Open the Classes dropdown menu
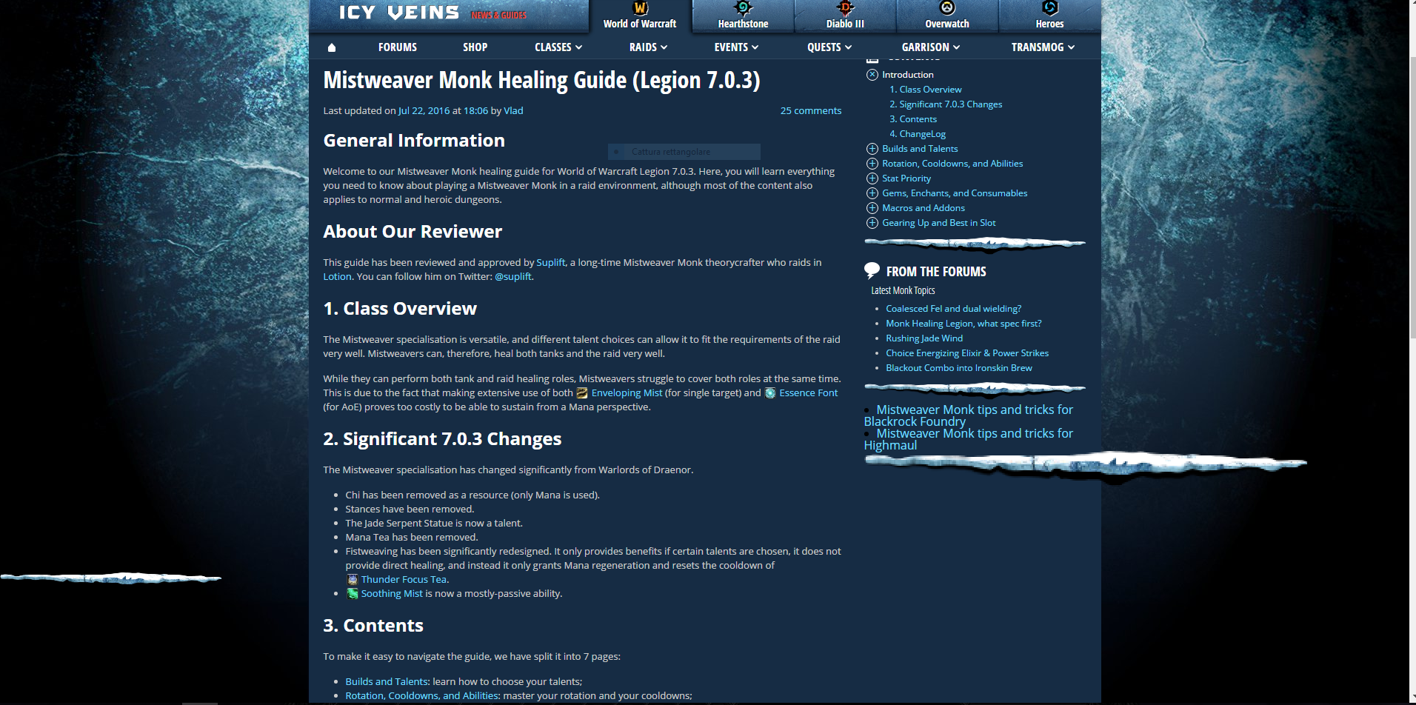The image size is (1416, 705). [x=558, y=47]
